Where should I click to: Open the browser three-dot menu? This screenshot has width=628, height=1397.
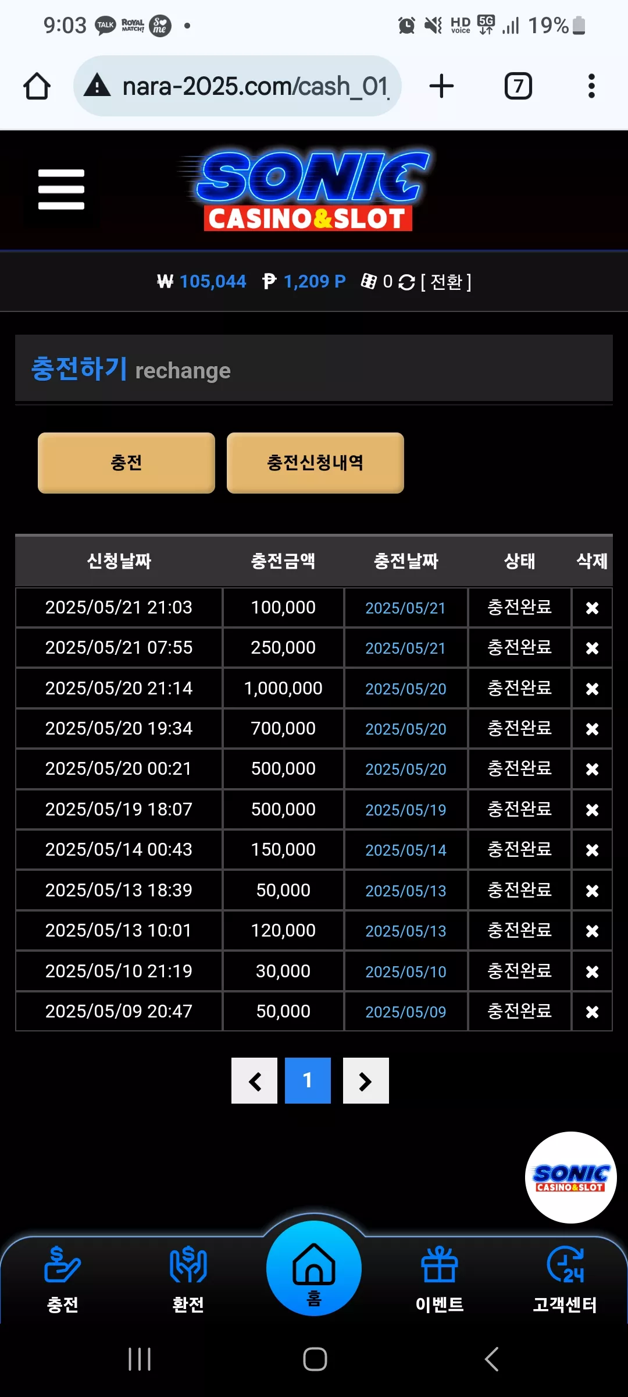[591, 86]
